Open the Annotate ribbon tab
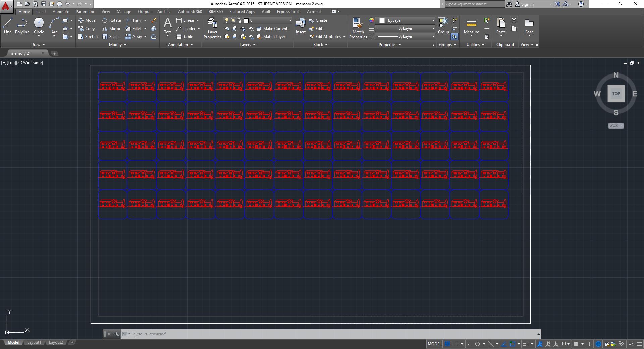The image size is (644, 349). 61,12
